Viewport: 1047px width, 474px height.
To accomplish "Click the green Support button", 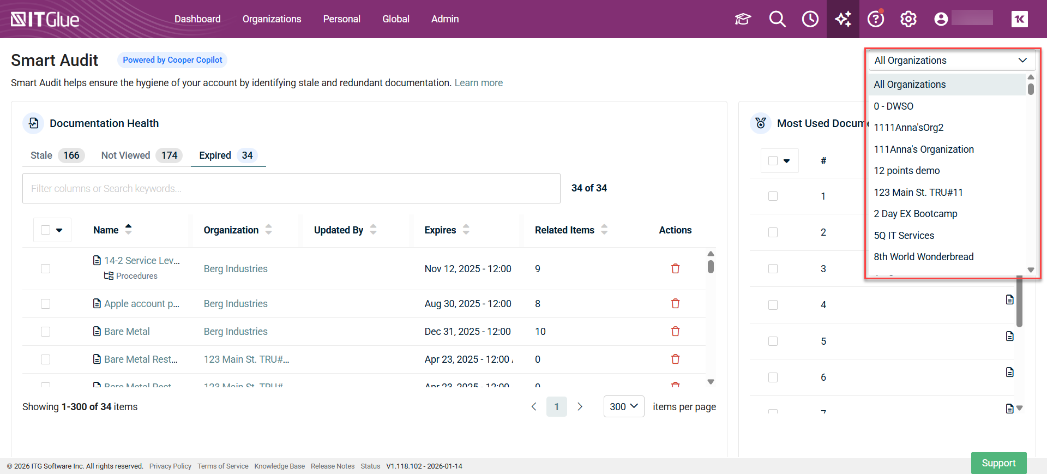I will click(998, 463).
